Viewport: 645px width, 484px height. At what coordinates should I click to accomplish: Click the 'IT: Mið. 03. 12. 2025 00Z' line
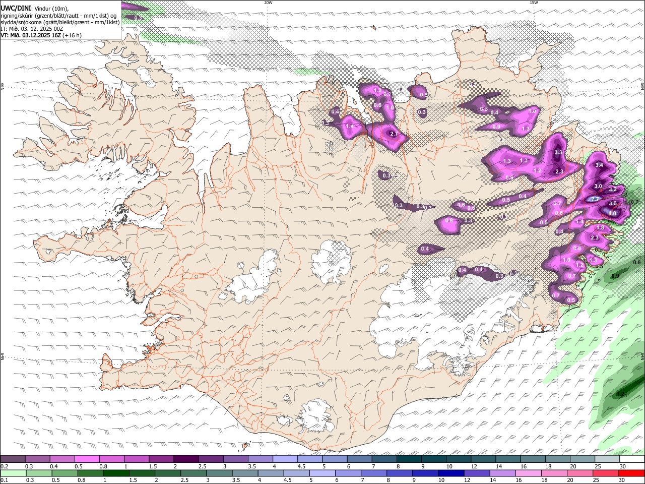point(32,29)
